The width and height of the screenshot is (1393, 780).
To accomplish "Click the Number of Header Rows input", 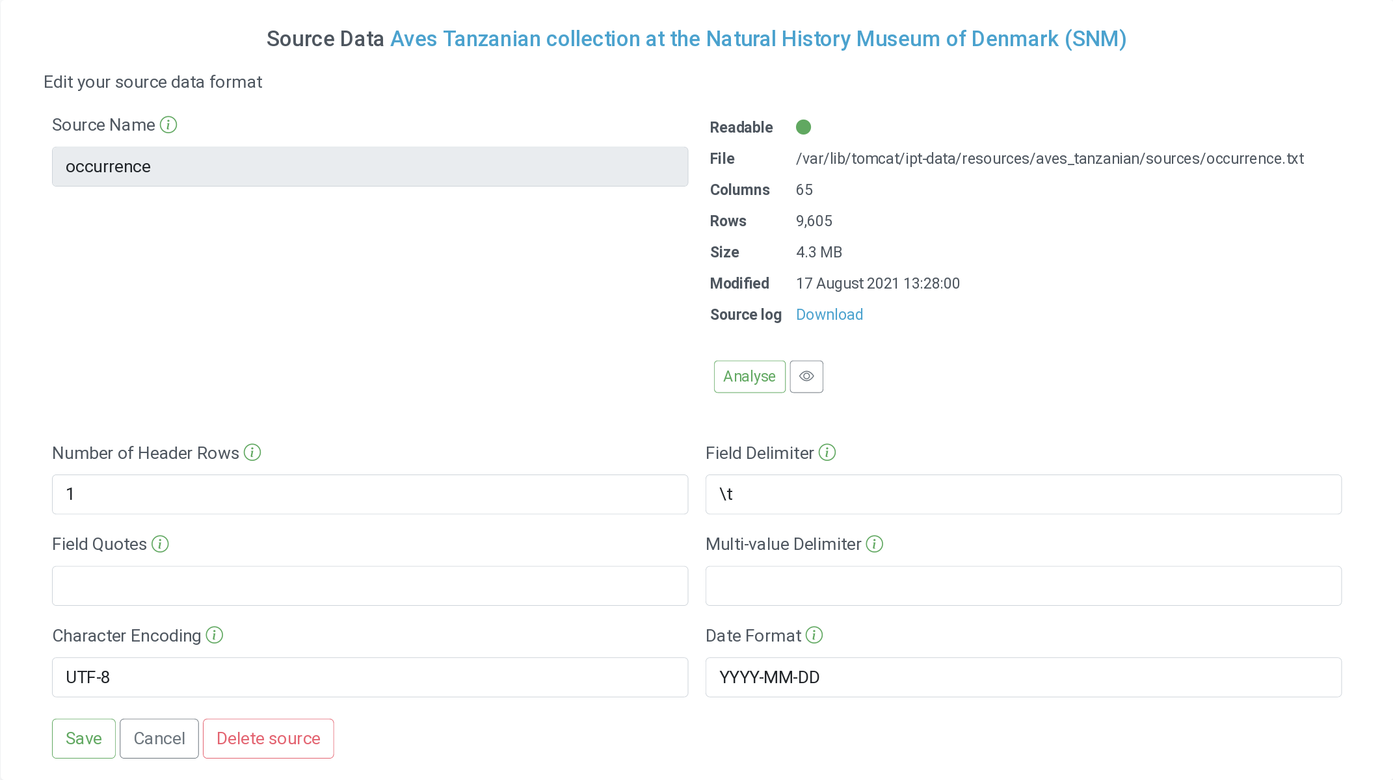I will pos(370,495).
